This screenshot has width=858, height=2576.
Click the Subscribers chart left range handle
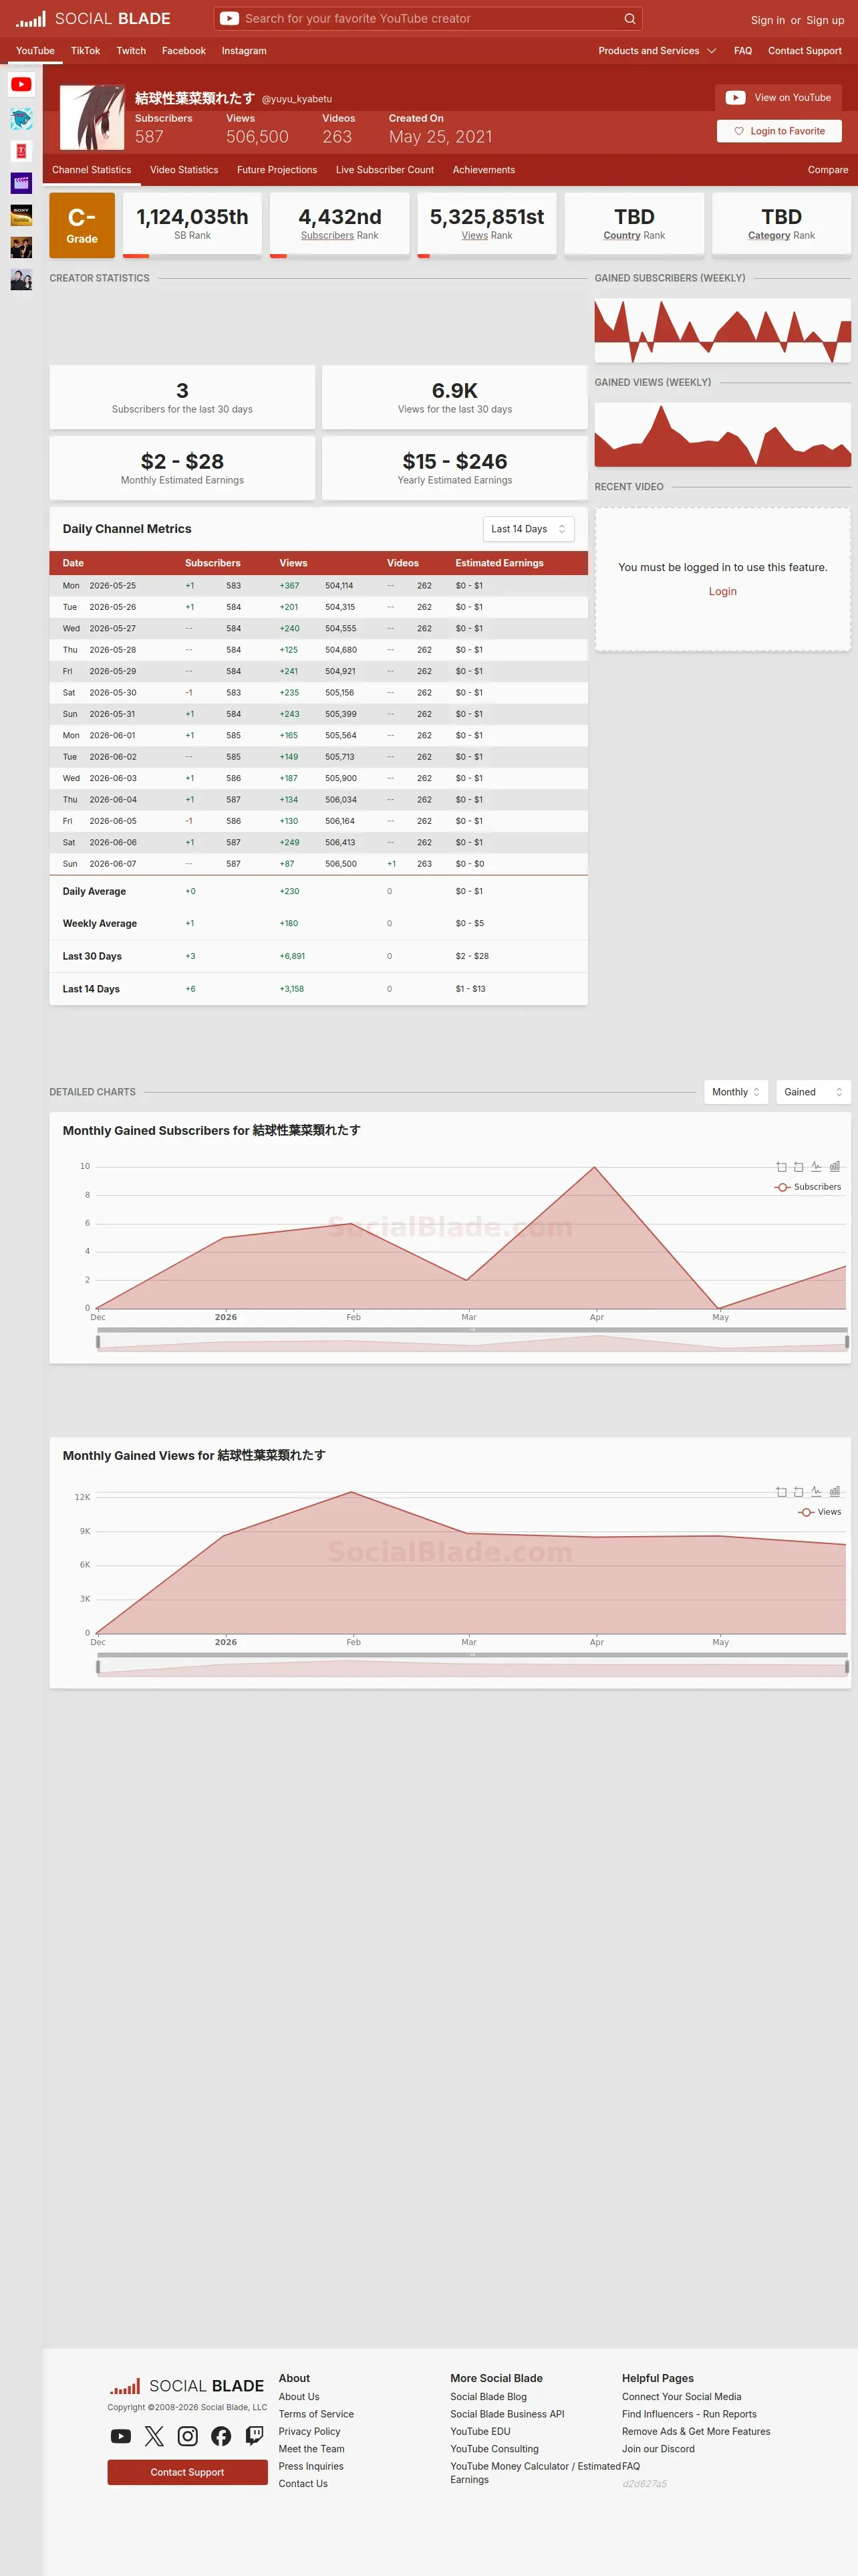click(x=98, y=1342)
